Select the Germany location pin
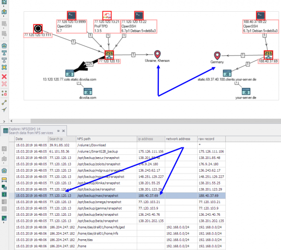Screen dimensions: 281x250 tap(217, 56)
